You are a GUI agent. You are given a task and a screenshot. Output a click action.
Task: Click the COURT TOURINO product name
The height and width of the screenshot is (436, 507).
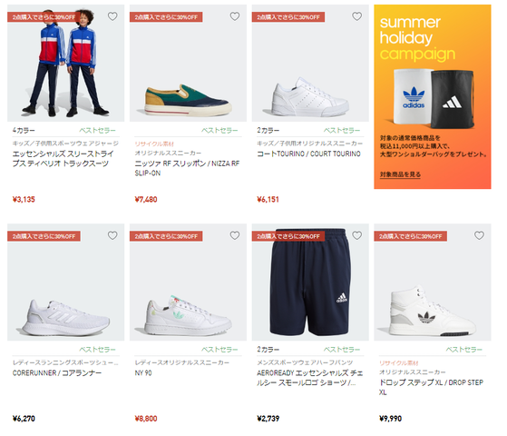tap(308, 154)
